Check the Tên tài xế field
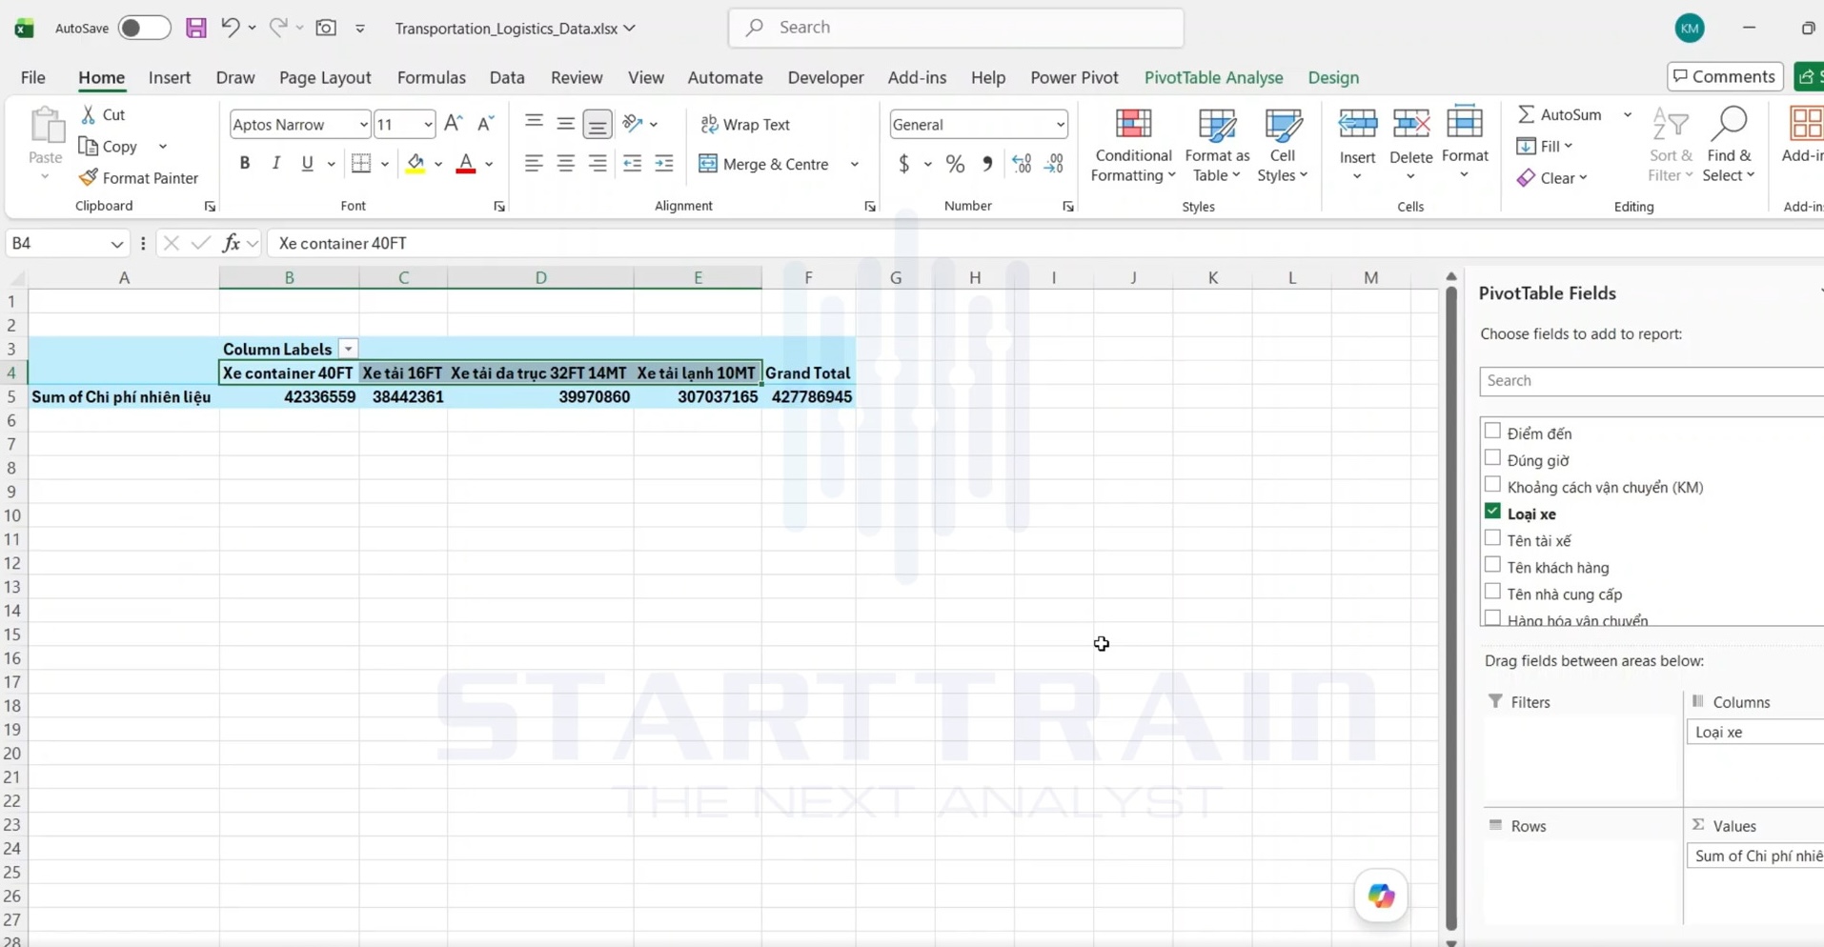 [x=1492, y=538]
